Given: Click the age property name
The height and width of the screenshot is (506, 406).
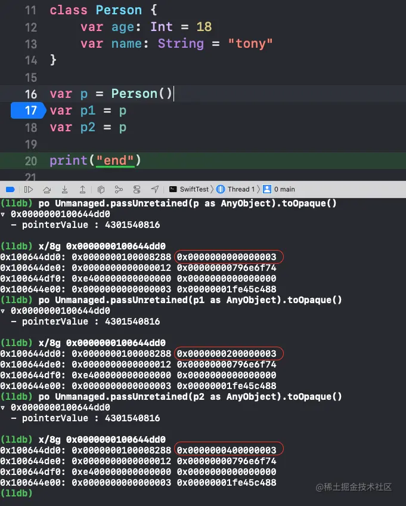Looking at the screenshot, I should click(x=123, y=27).
